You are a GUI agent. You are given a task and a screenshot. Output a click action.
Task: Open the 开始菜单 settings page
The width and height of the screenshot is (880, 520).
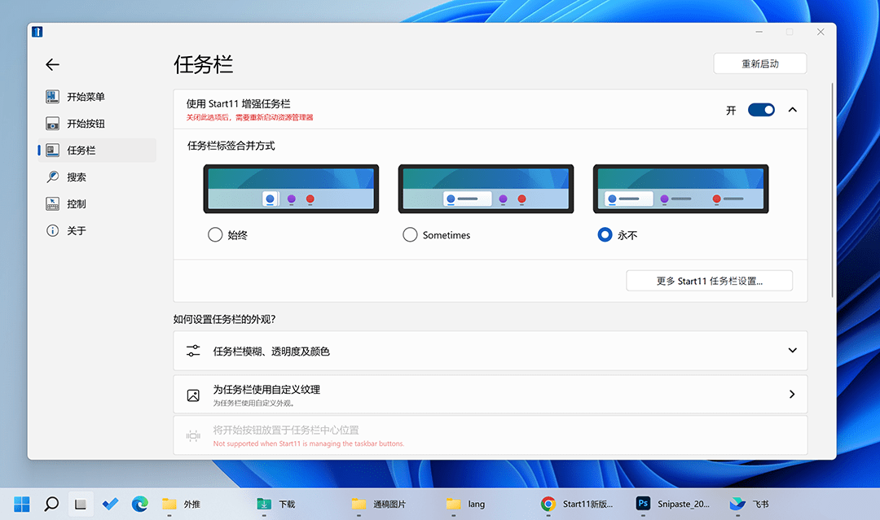pos(97,97)
